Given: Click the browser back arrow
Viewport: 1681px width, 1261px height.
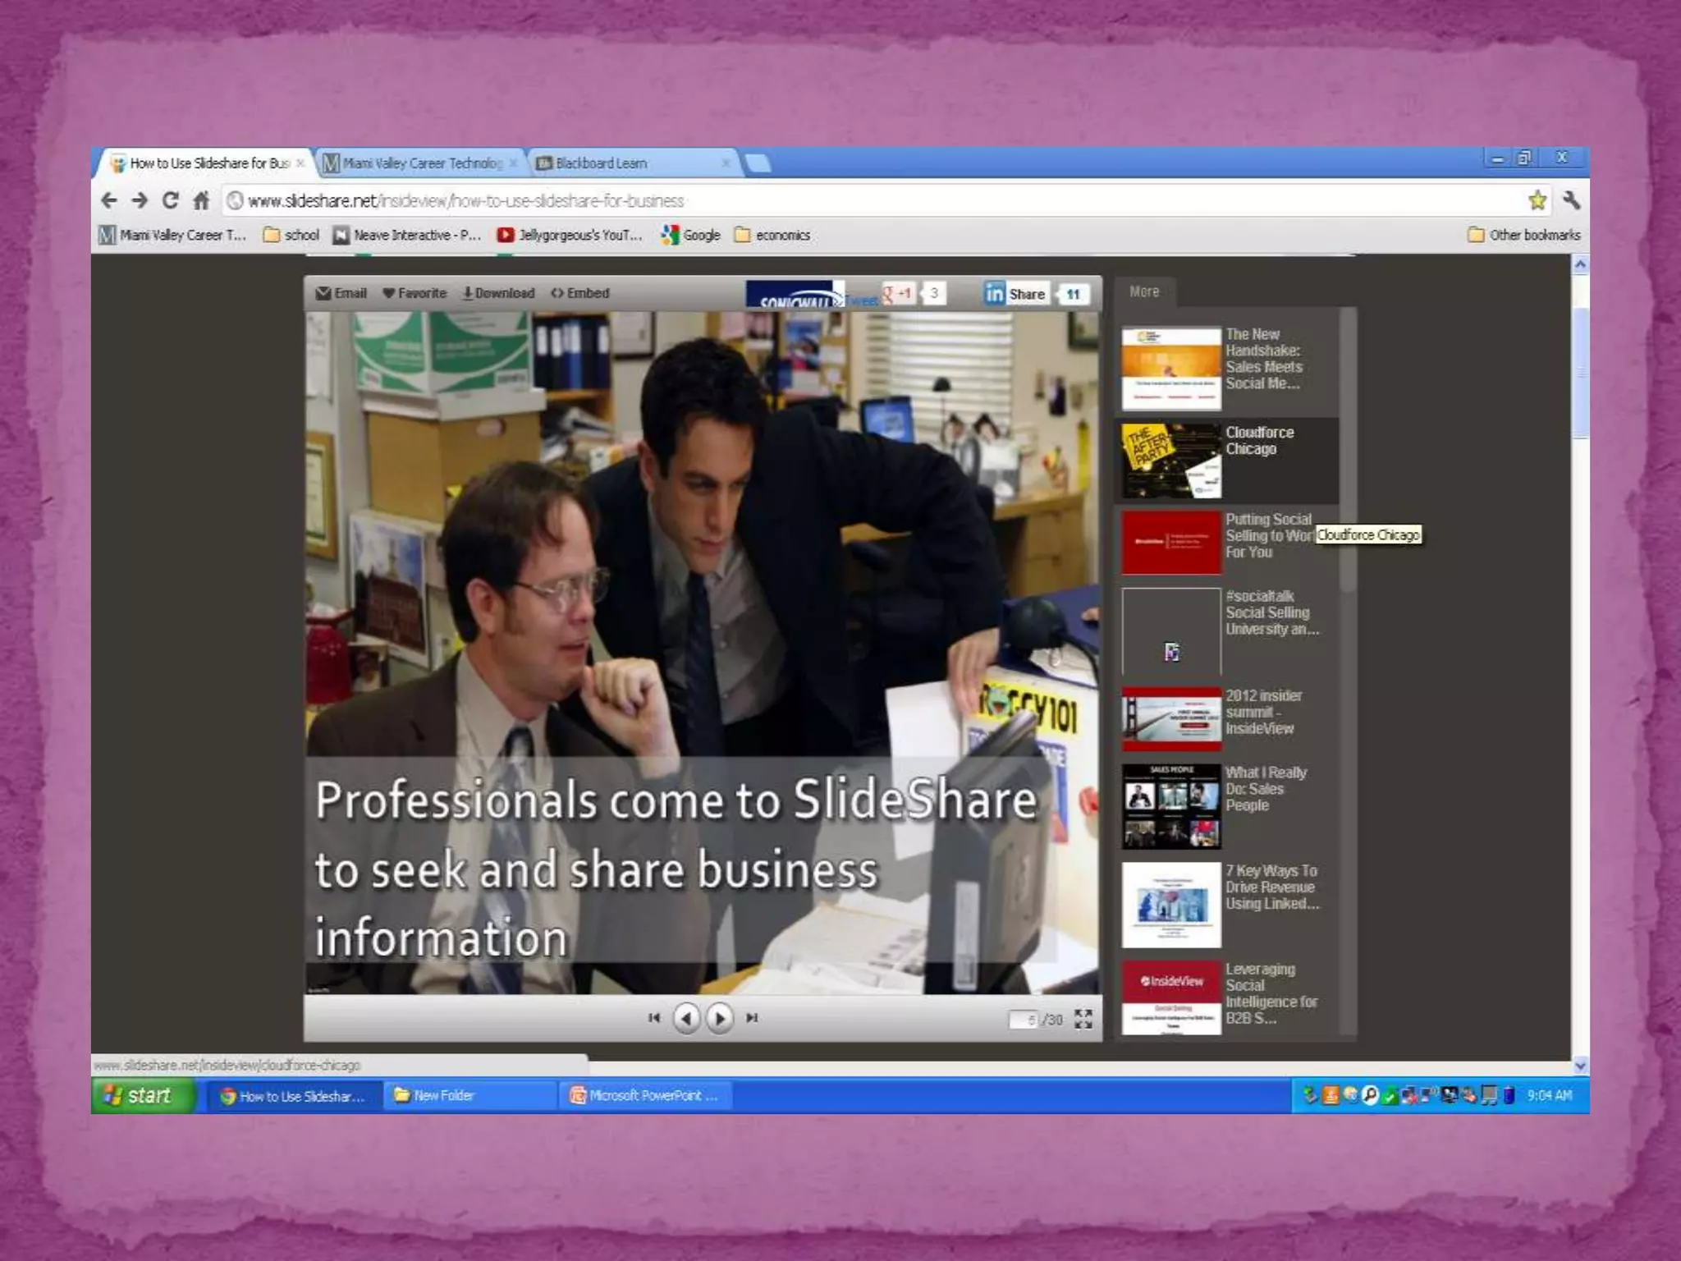Looking at the screenshot, I should click(x=108, y=200).
